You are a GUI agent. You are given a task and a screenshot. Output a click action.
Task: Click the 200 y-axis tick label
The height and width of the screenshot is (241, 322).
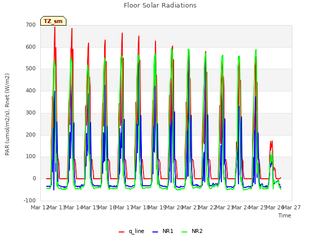(x=31, y=135)
